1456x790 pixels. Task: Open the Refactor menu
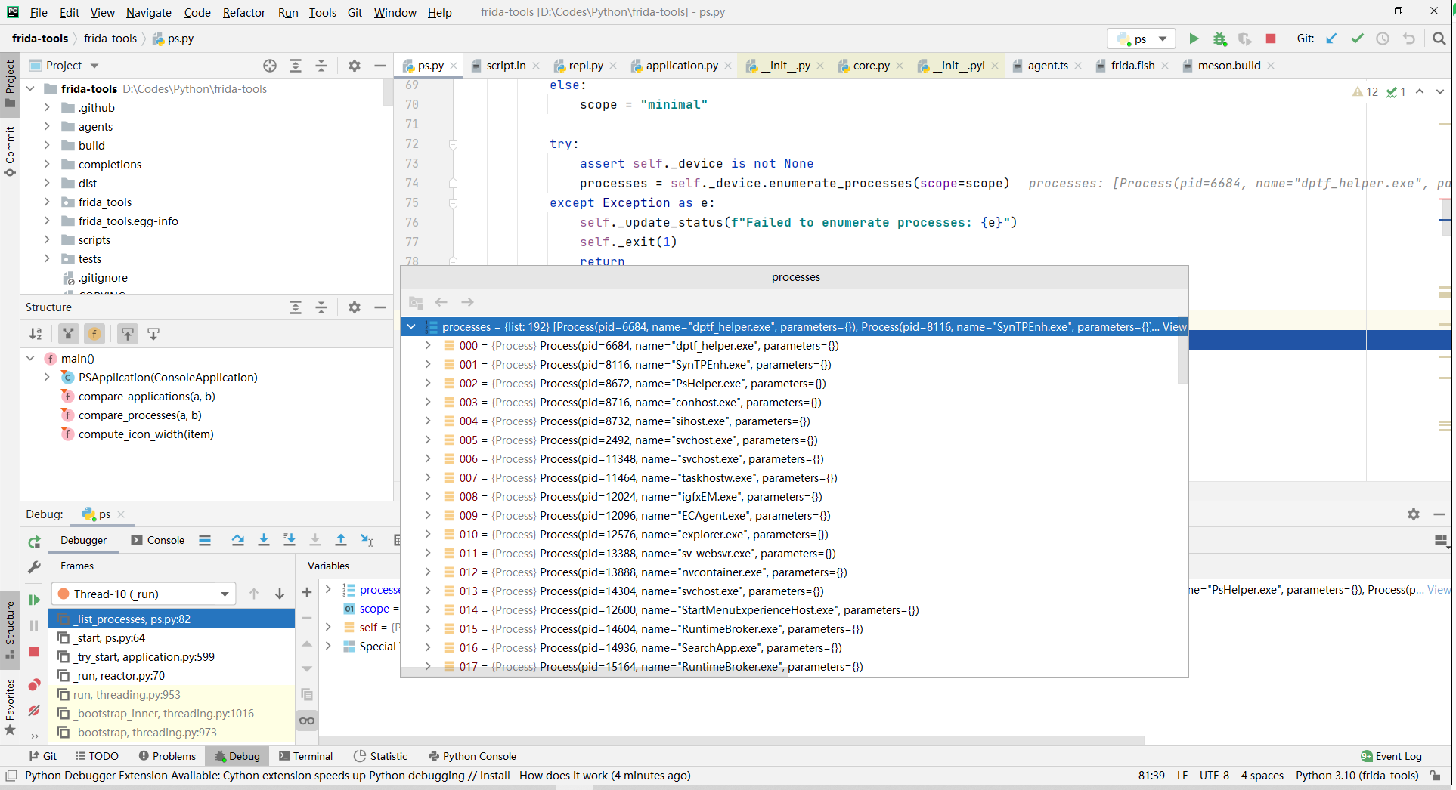tap(243, 13)
